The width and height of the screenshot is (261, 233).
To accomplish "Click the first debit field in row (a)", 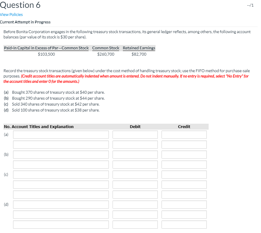I will (x=135, y=134).
